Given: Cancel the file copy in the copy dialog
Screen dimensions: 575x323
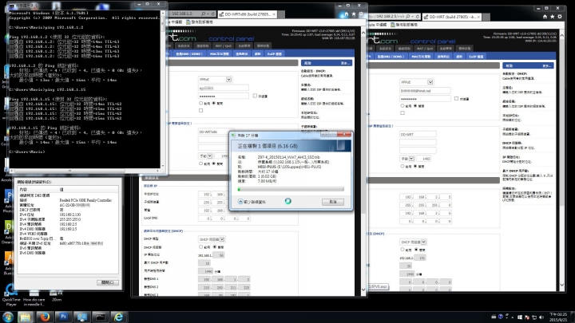Looking at the screenshot, I should coord(333,202).
